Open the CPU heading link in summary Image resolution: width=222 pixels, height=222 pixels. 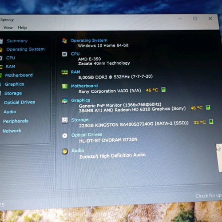tap(75, 54)
